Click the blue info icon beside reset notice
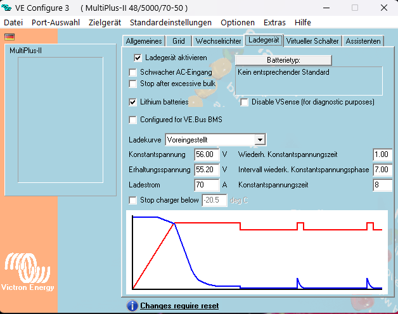This screenshot has height=314, width=398. 132,306
